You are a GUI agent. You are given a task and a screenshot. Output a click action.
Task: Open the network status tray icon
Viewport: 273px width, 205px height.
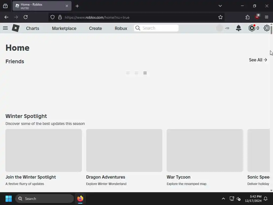(x=232, y=199)
